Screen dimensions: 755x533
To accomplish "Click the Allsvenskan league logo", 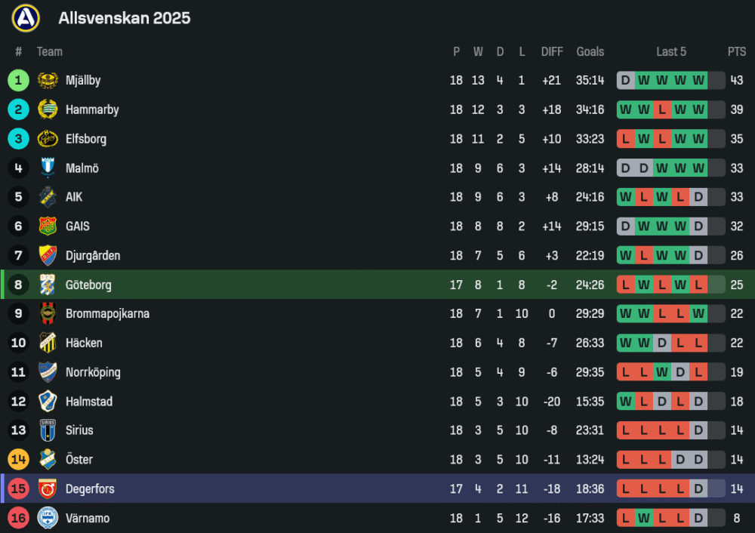I will (26, 17).
